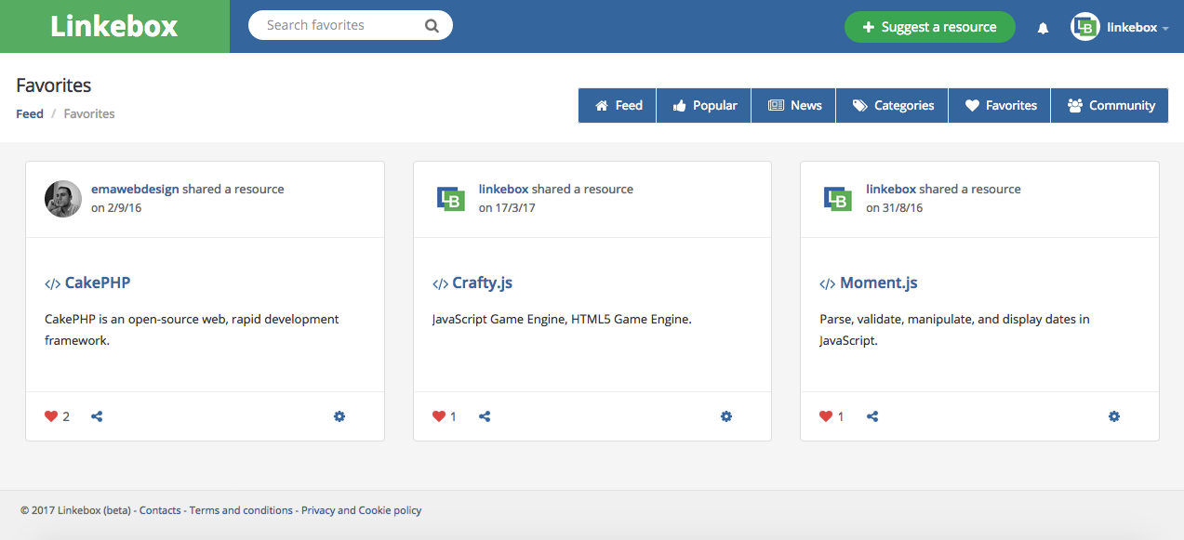Click emawebdesign's profile avatar
Image resolution: width=1184 pixels, height=540 pixels.
tap(62, 198)
